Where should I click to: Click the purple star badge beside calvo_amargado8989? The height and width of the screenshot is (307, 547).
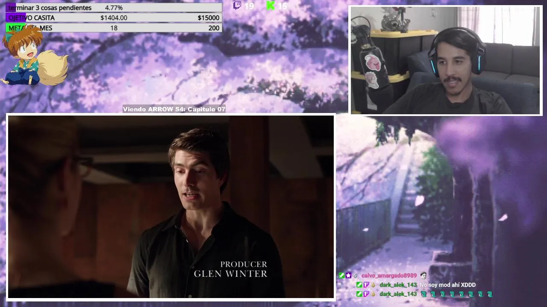pyautogui.click(x=348, y=275)
